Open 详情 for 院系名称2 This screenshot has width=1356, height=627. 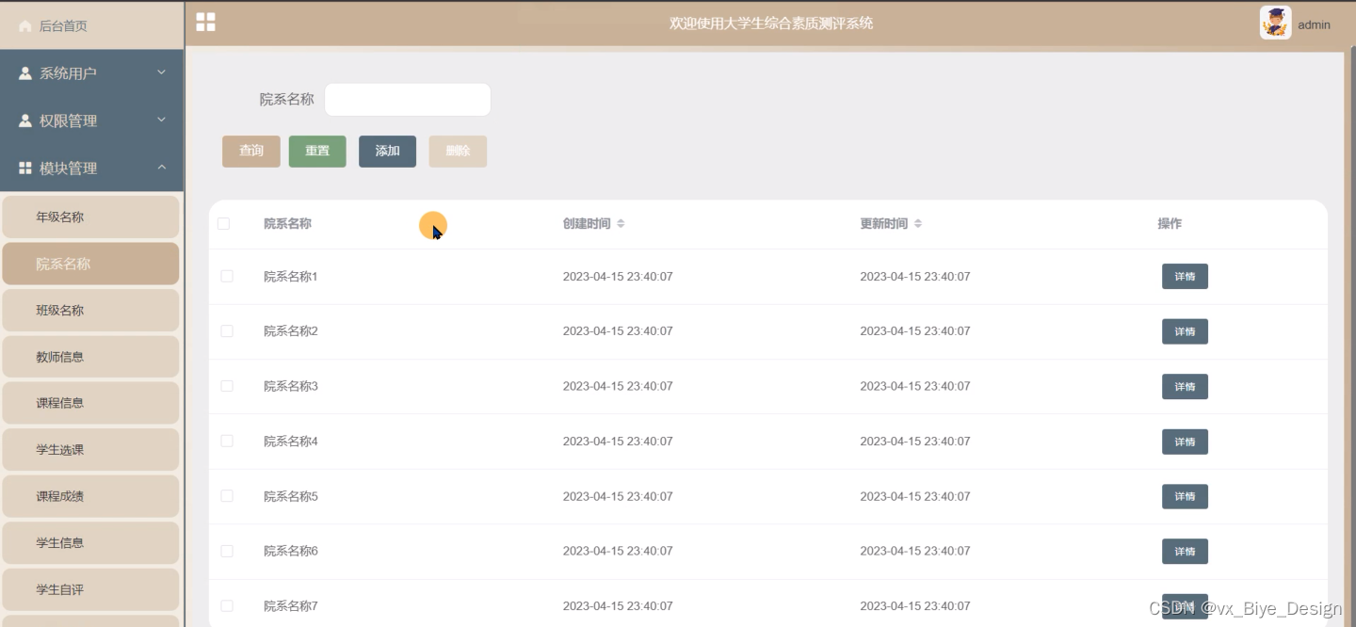click(1185, 331)
